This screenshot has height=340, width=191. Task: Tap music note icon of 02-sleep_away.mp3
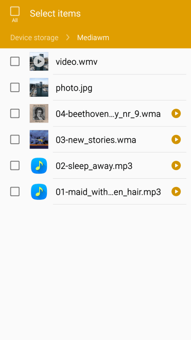39,166
